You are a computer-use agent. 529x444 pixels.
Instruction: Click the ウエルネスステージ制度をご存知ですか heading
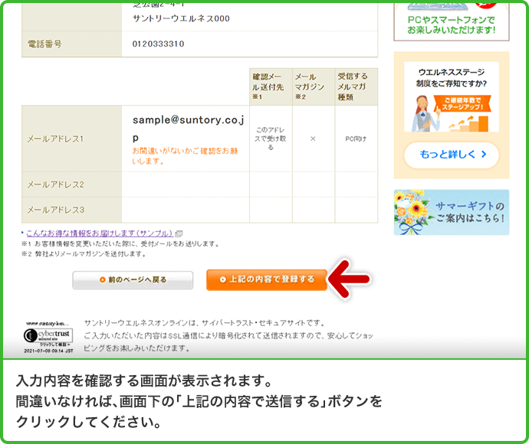click(x=452, y=78)
